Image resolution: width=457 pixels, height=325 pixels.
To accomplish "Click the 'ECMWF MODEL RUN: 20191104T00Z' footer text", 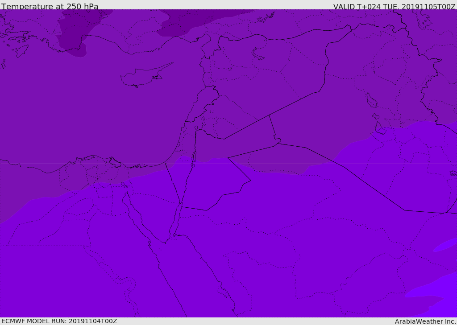I will click(59, 321).
